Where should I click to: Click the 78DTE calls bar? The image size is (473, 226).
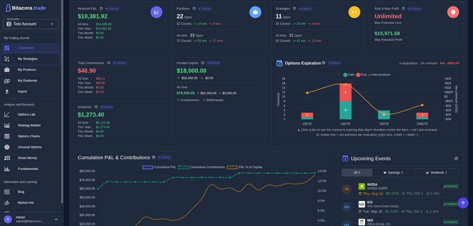[384, 115]
